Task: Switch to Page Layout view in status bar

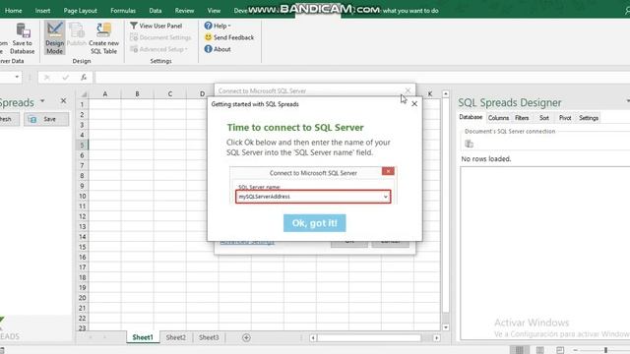Action: click(540, 350)
